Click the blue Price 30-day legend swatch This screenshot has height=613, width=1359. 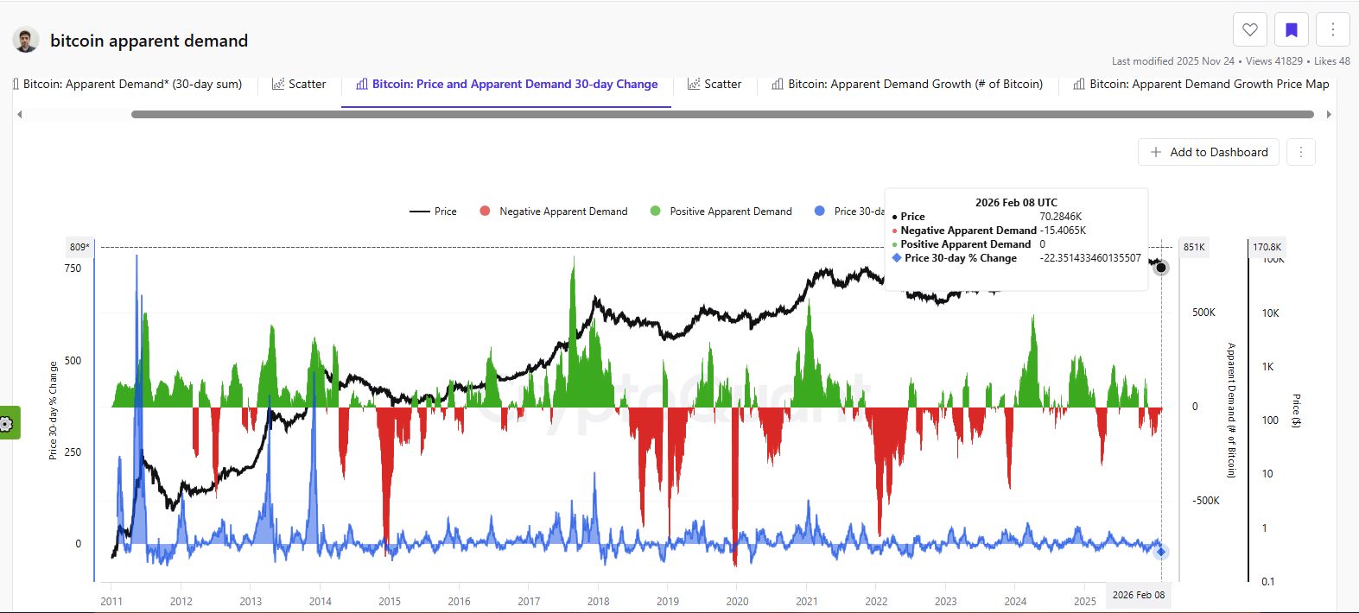click(820, 211)
